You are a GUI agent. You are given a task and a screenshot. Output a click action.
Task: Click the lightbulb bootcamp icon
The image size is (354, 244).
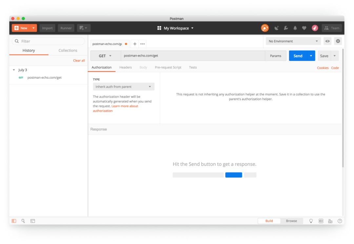coord(311,221)
